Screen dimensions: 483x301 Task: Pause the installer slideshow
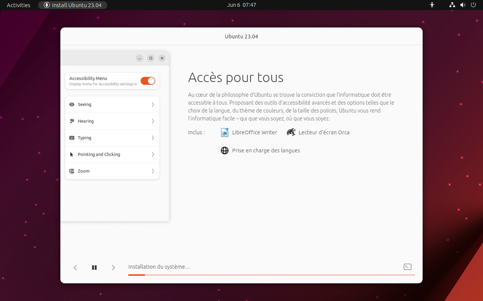tap(94, 268)
